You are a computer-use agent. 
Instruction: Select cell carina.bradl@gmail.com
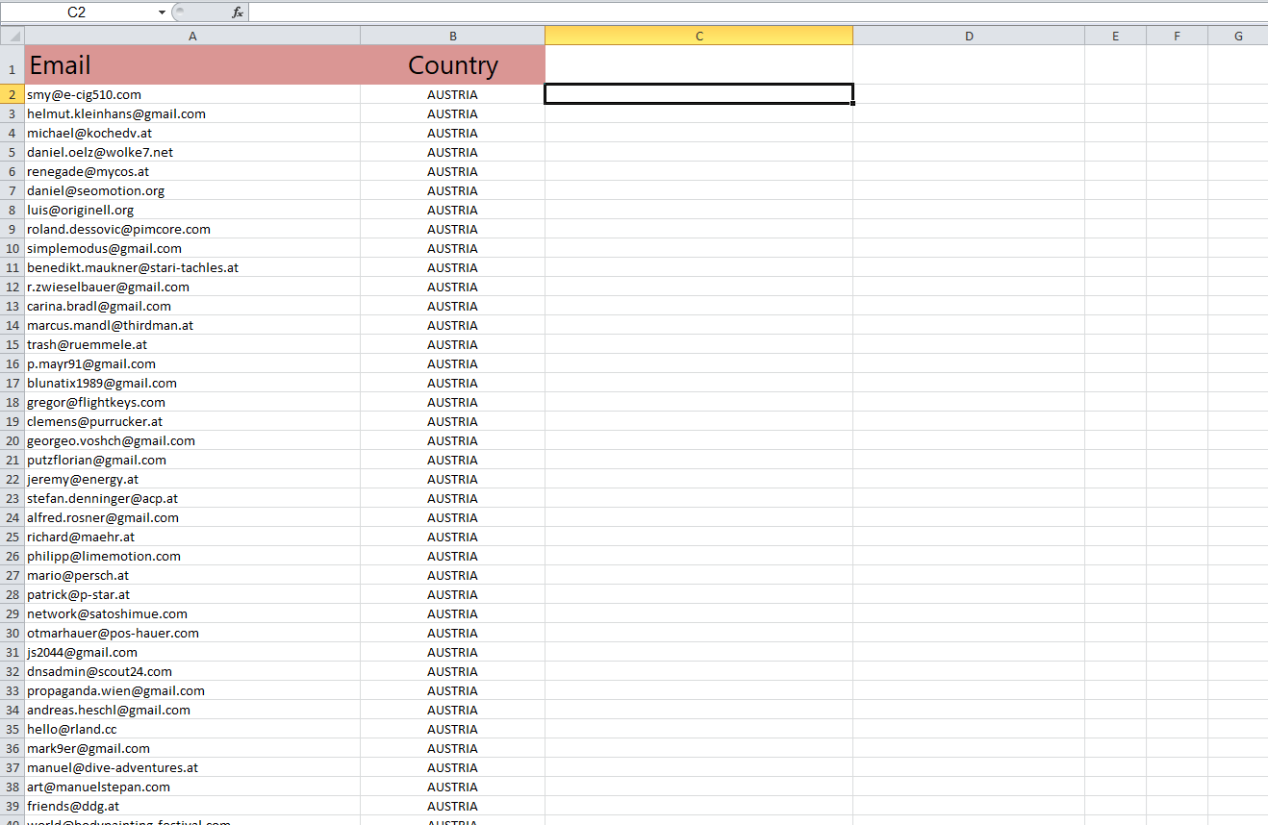[192, 306]
